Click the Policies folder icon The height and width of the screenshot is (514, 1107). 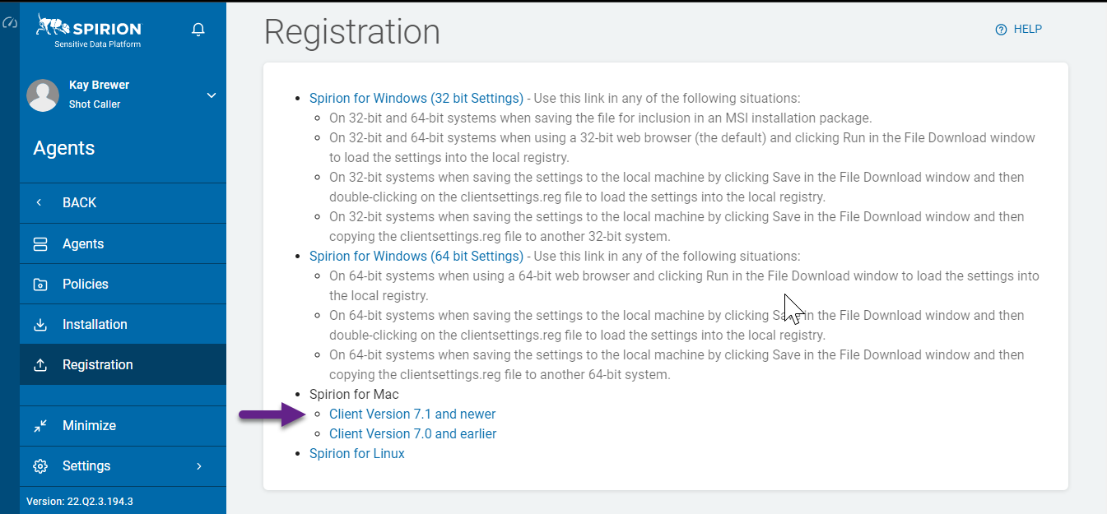click(x=40, y=285)
